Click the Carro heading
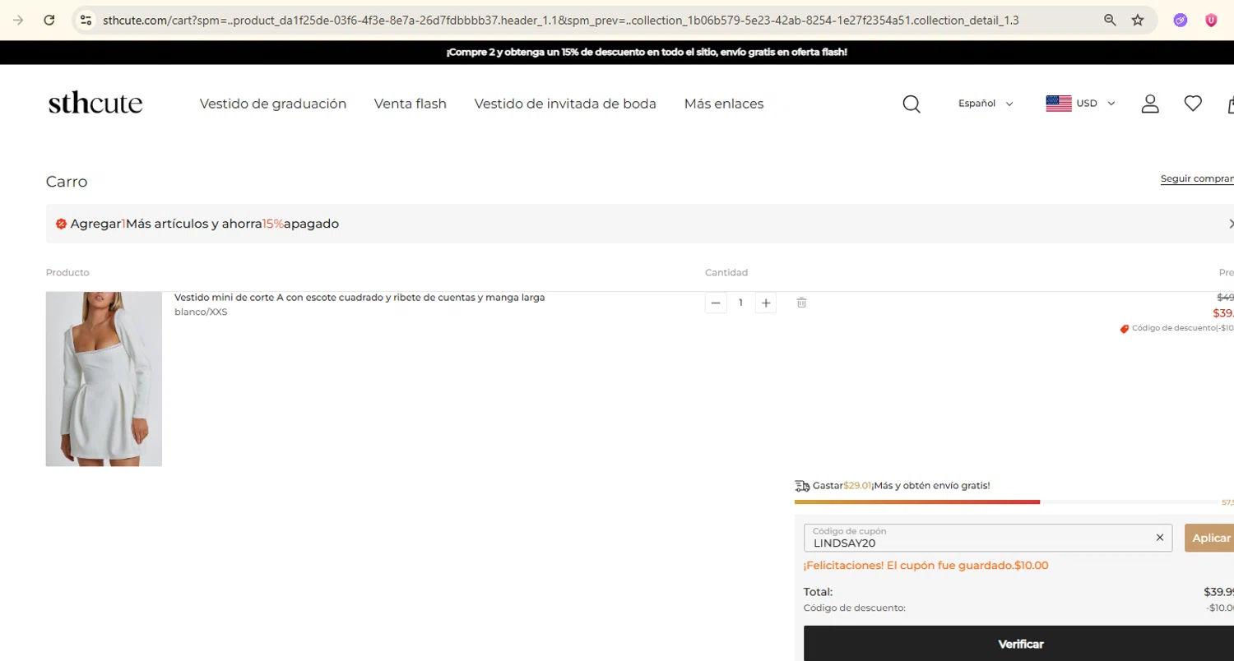Viewport: 1234px width, 661px height. (67, 182)
